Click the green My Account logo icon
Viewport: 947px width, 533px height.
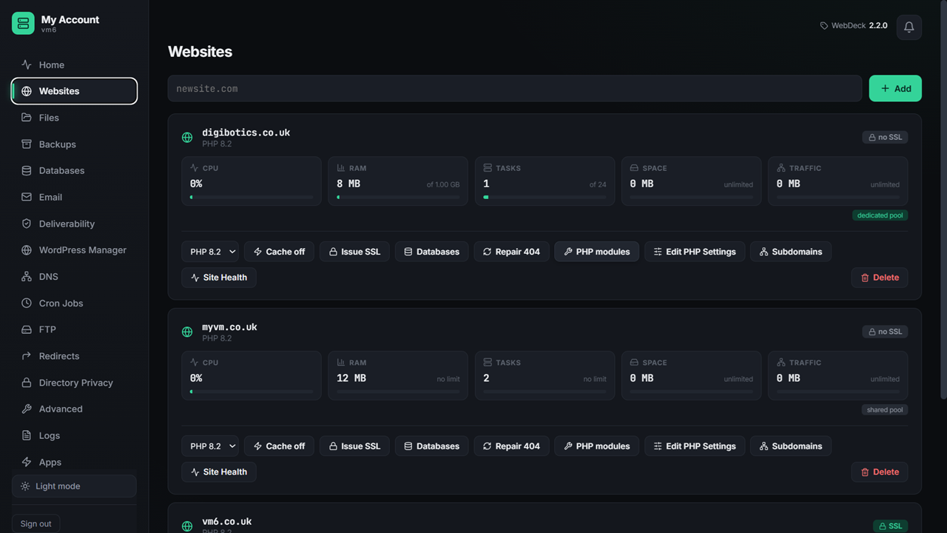(23, 23)
